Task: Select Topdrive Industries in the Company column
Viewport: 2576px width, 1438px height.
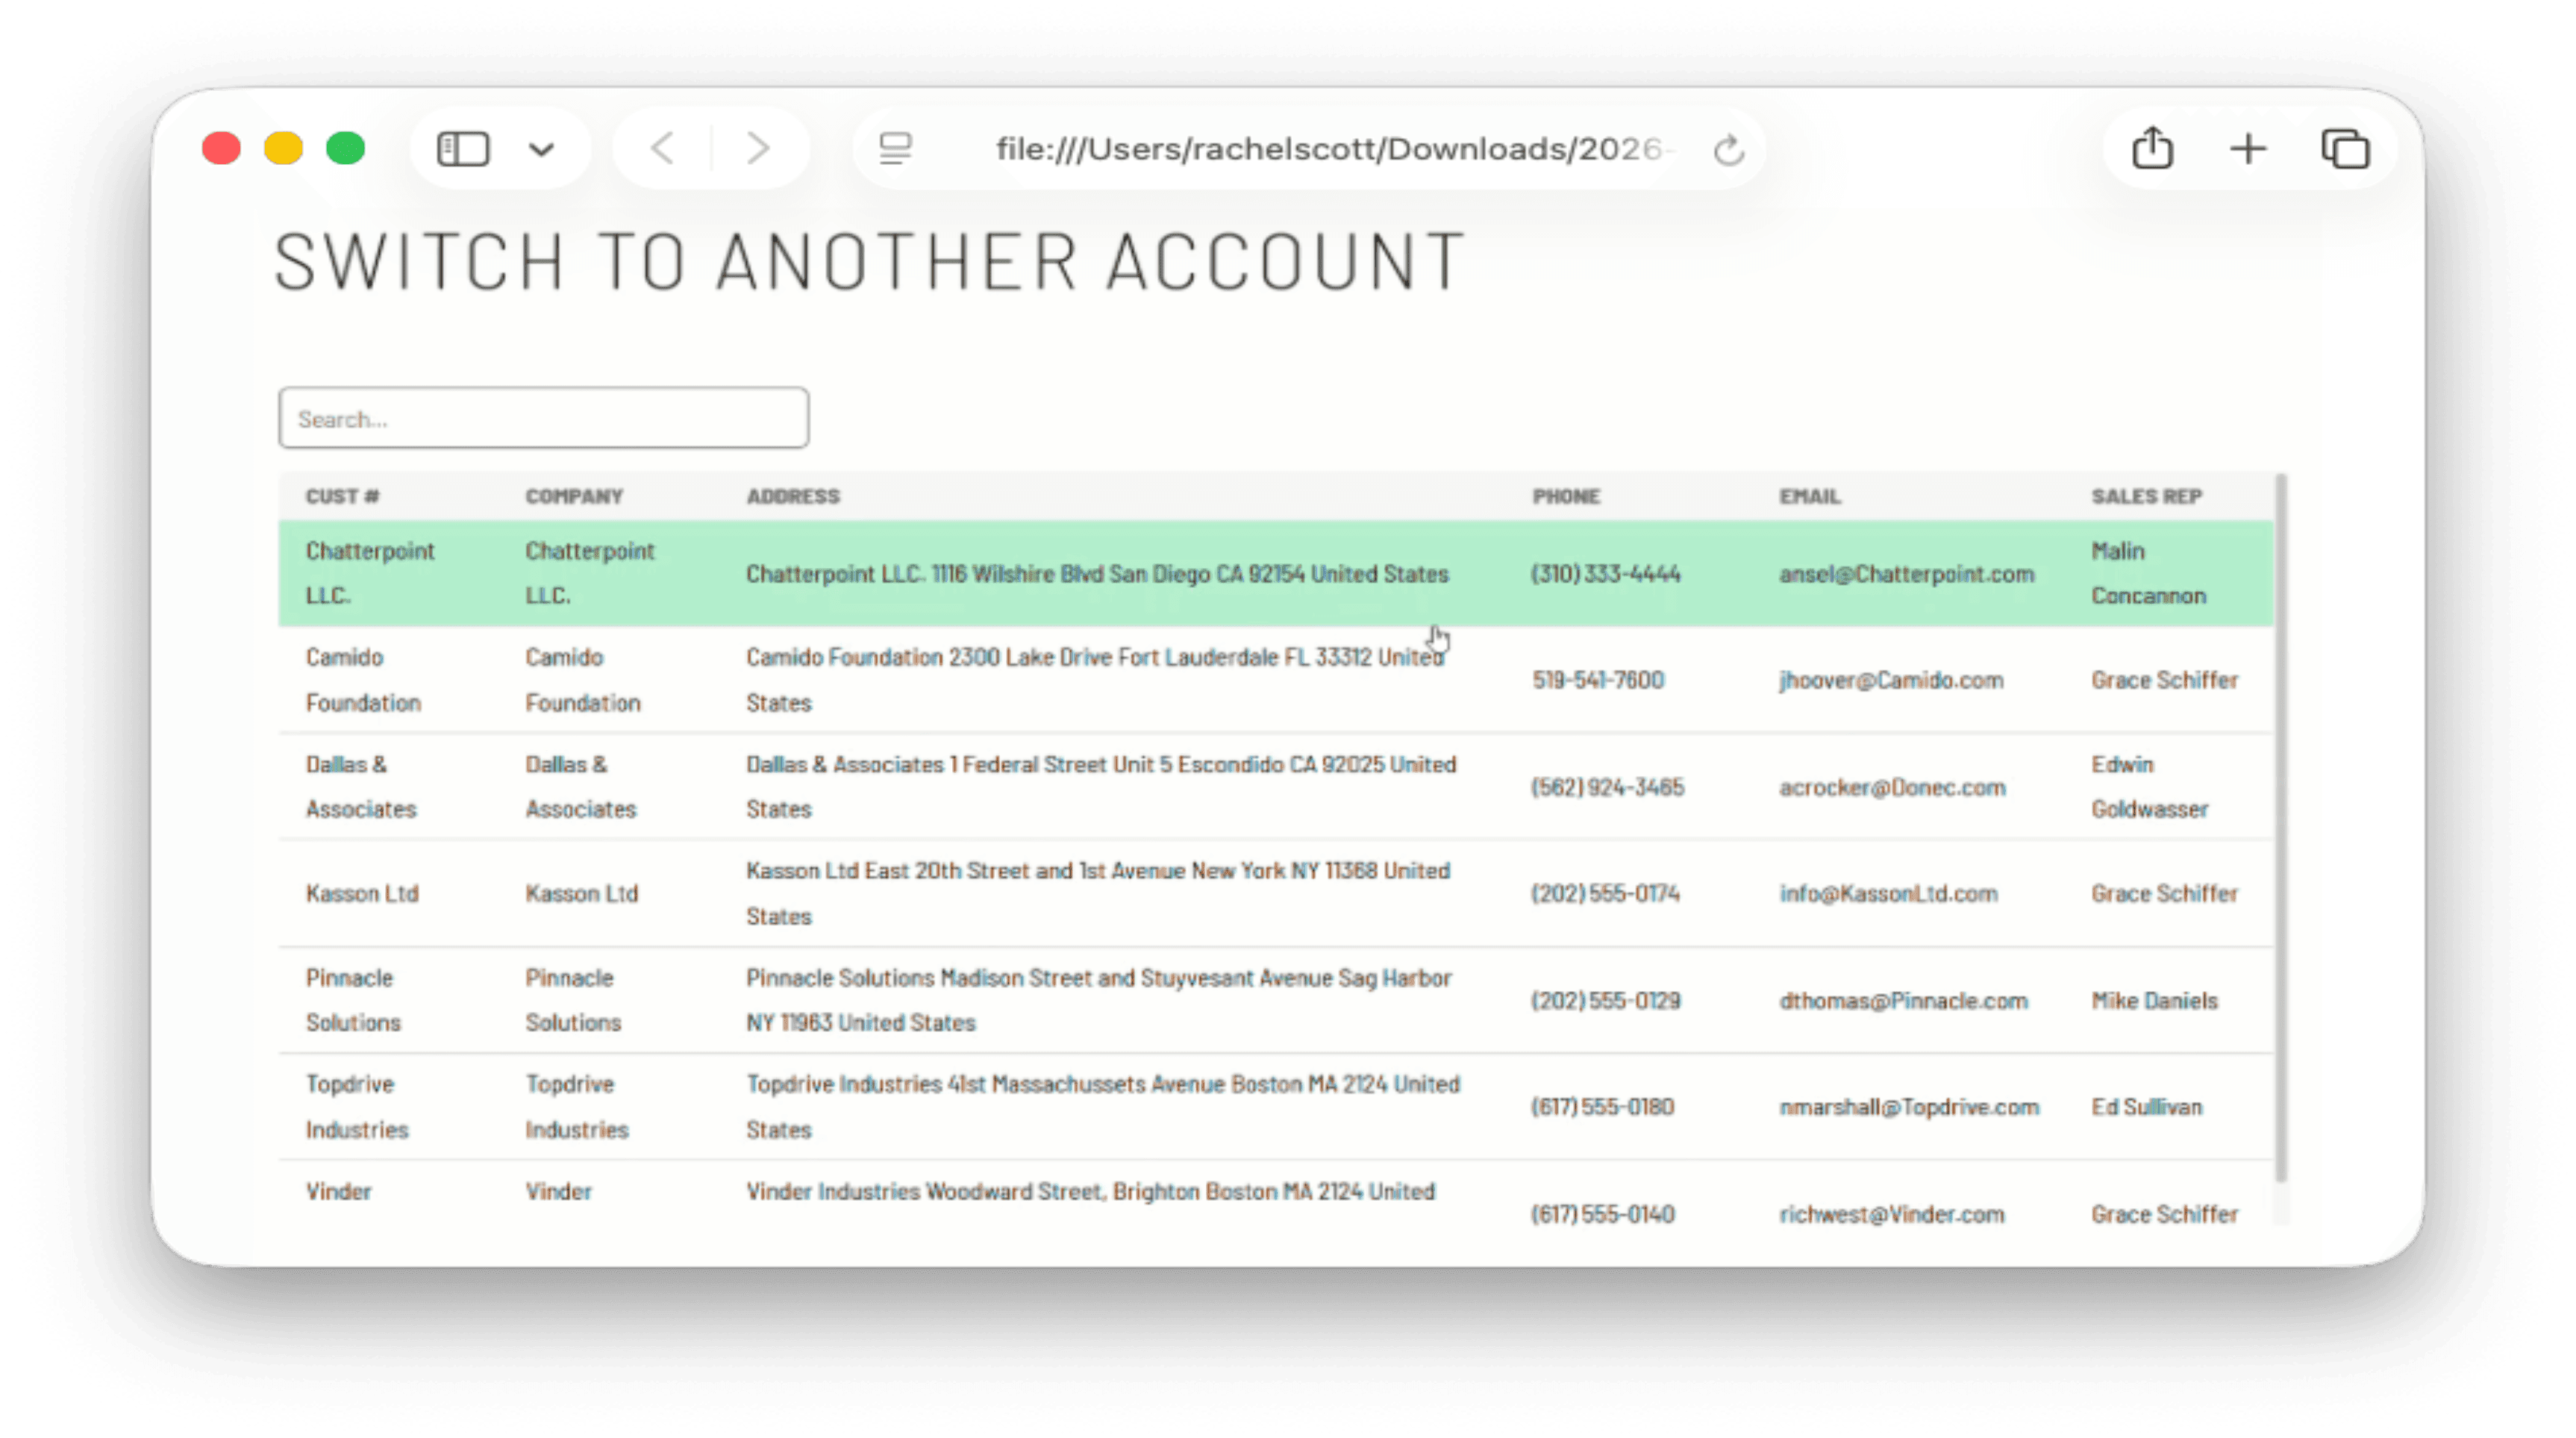Action: [x=577, y=1106]
